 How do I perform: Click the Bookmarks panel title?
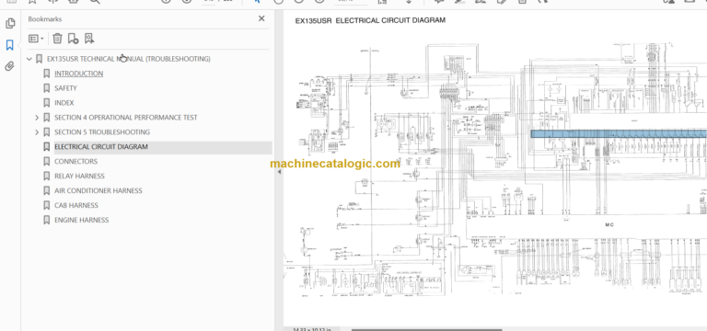tap(44, 19)
